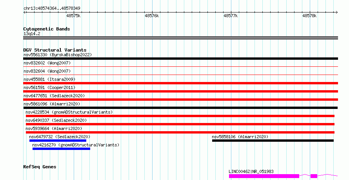The image size is (349, 180).
Task: Select the blue nsv6479732 variant bar
Action: pos(58,141)
